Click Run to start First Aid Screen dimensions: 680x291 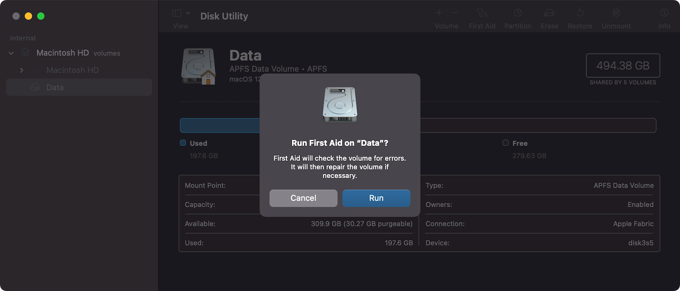pos(376,198)
